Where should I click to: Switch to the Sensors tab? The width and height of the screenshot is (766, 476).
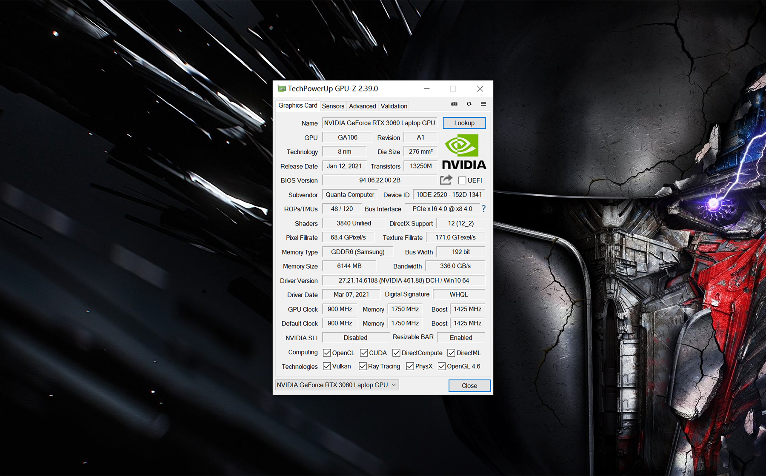pos(333,106)
